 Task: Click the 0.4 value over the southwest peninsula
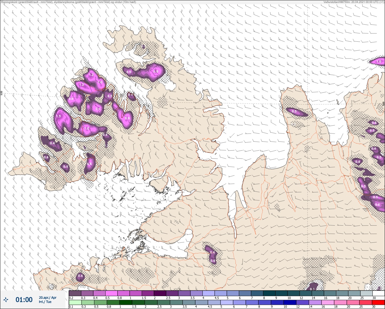tap(80, 276)
